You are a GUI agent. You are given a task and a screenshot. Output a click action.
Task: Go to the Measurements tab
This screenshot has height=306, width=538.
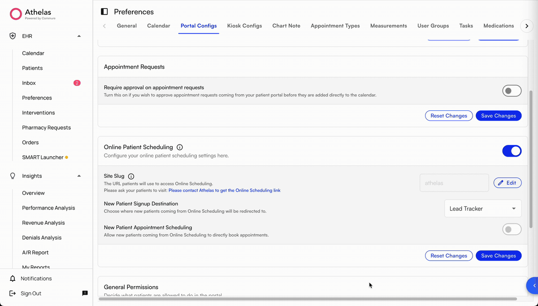pos(389,26)
